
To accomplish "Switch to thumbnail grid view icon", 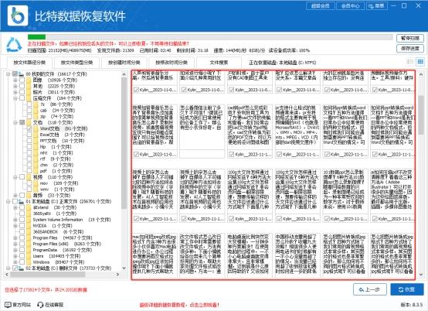I will click(420, 62).
